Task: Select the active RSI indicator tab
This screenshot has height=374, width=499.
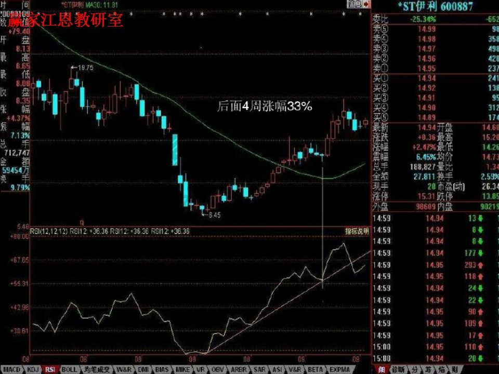Action: pyautogui.click(x=50, y=369)
